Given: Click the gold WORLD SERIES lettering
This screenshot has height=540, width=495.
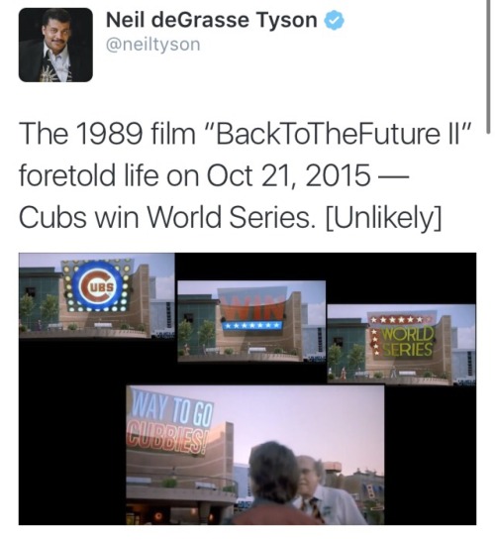Looking at the screenshot, I should pyautogui.click(x=407, y=341).
